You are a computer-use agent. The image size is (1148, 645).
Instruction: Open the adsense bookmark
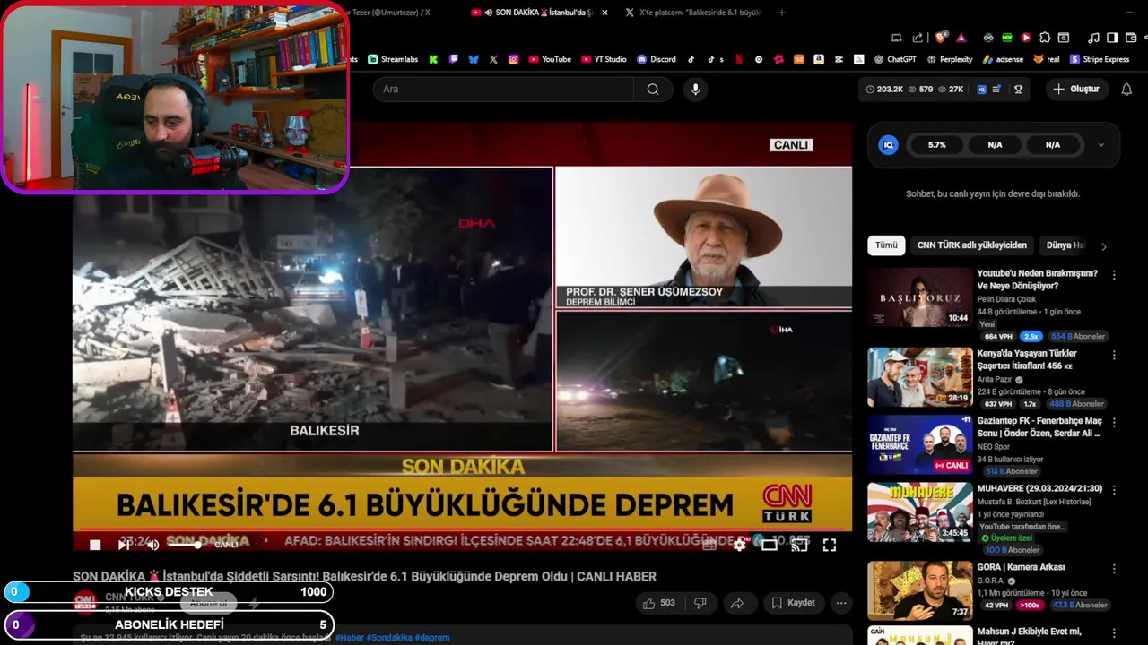coord(1003,59)
